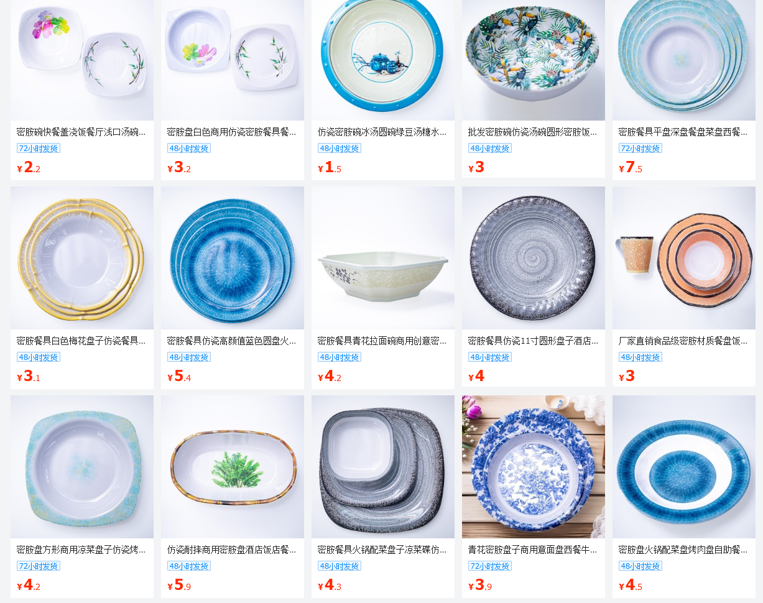
Task: Open the blue teapot bowl product image
Action: click(x=383, y=60)
